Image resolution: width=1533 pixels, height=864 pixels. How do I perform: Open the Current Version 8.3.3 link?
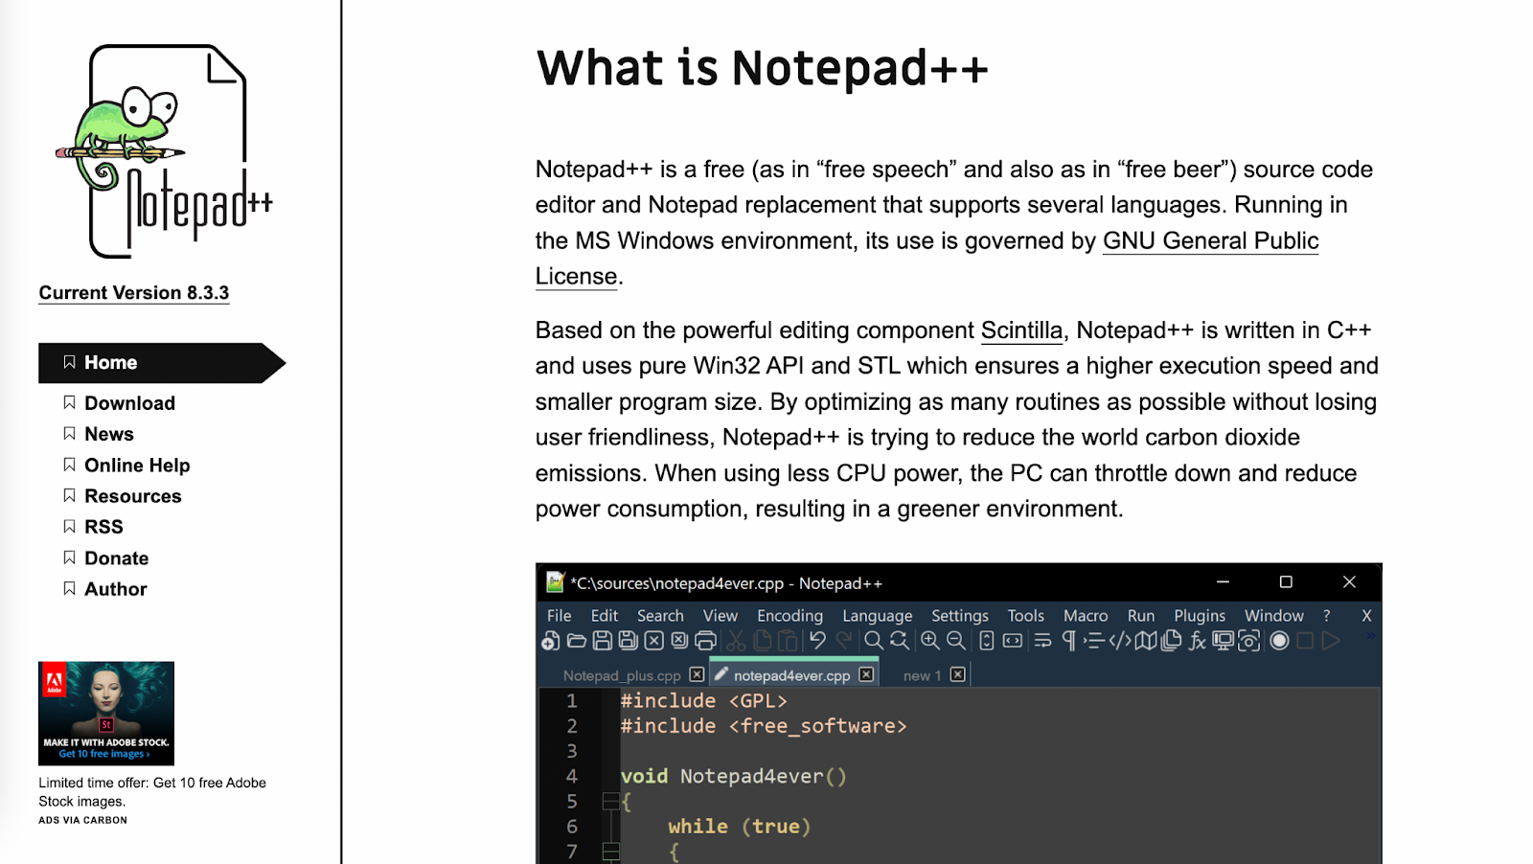tap(134, 293)
